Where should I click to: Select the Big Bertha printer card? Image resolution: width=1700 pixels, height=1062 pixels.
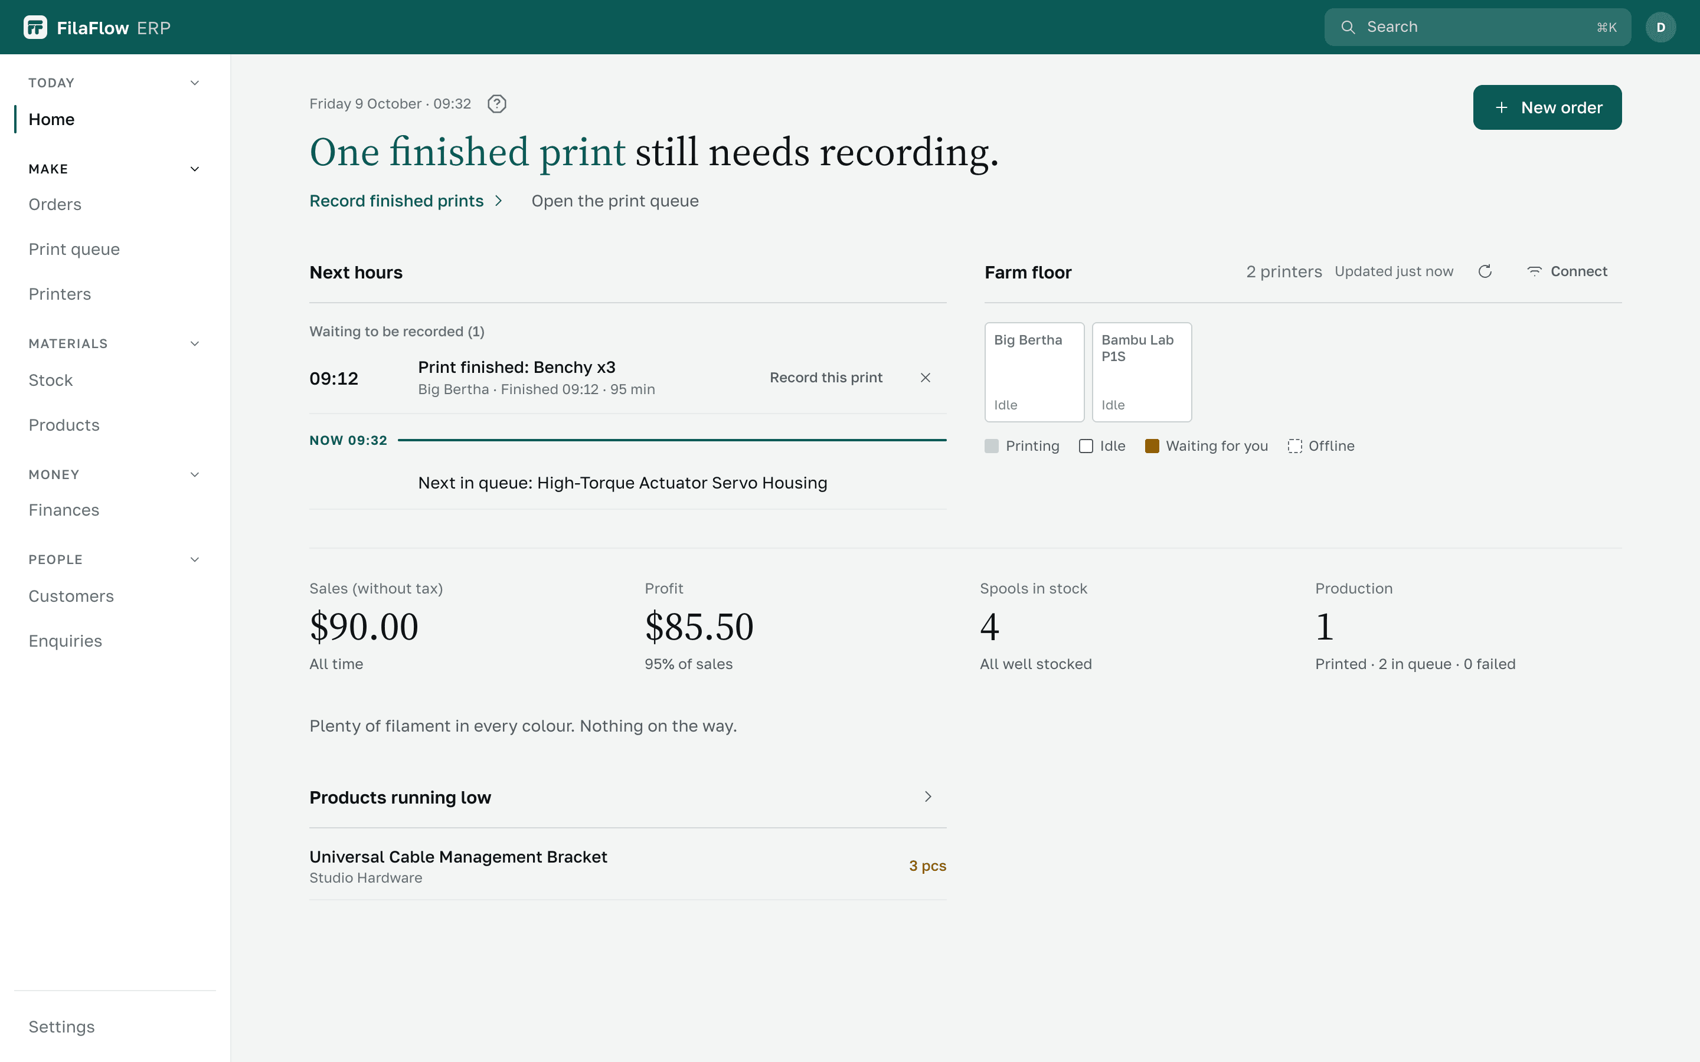click(x=1034, y=372)
